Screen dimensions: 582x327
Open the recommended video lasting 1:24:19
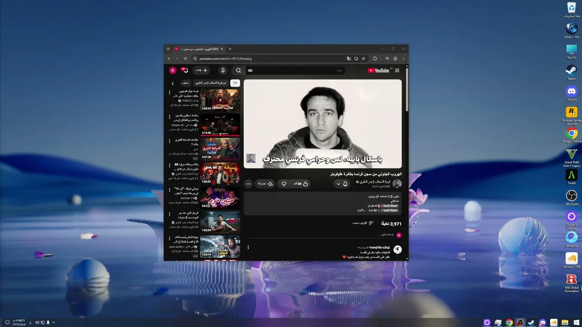[220, 246]
